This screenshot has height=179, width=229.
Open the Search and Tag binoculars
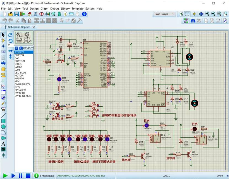[x=193, y=21]
